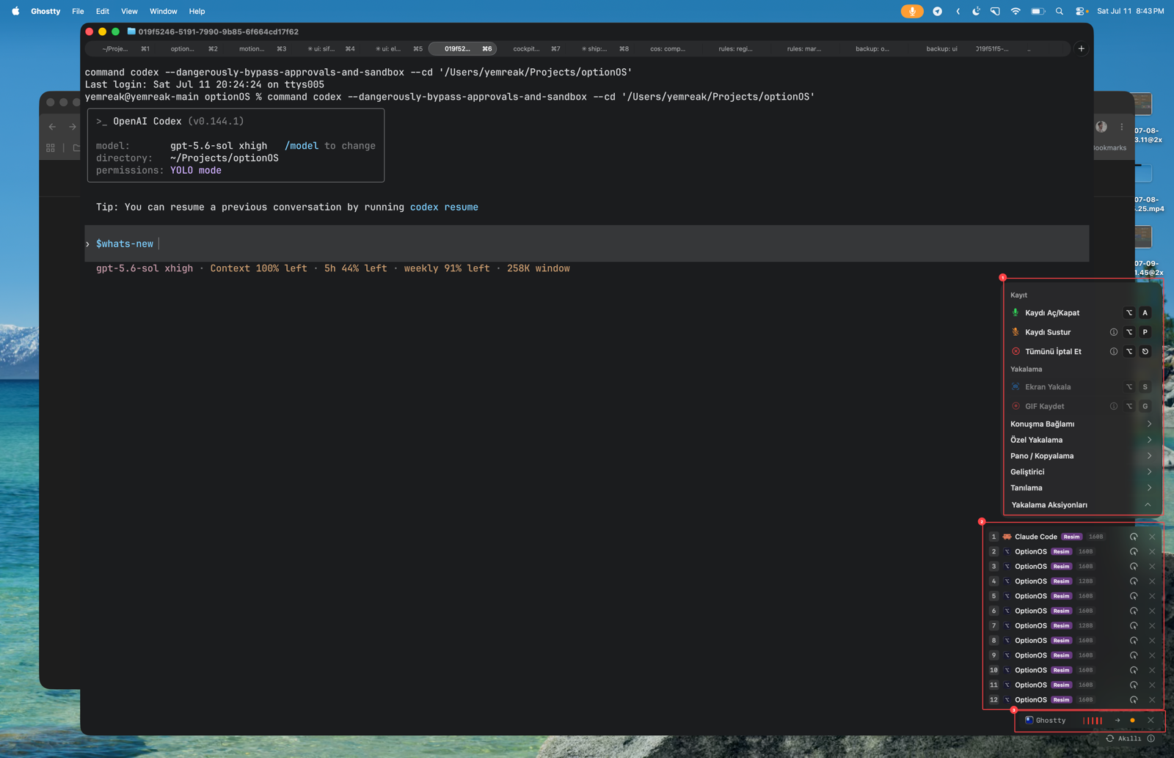Click the orange microphone icon in the menu bar
The height and width of the screenshot is (758, 1174).
[912, 11]
